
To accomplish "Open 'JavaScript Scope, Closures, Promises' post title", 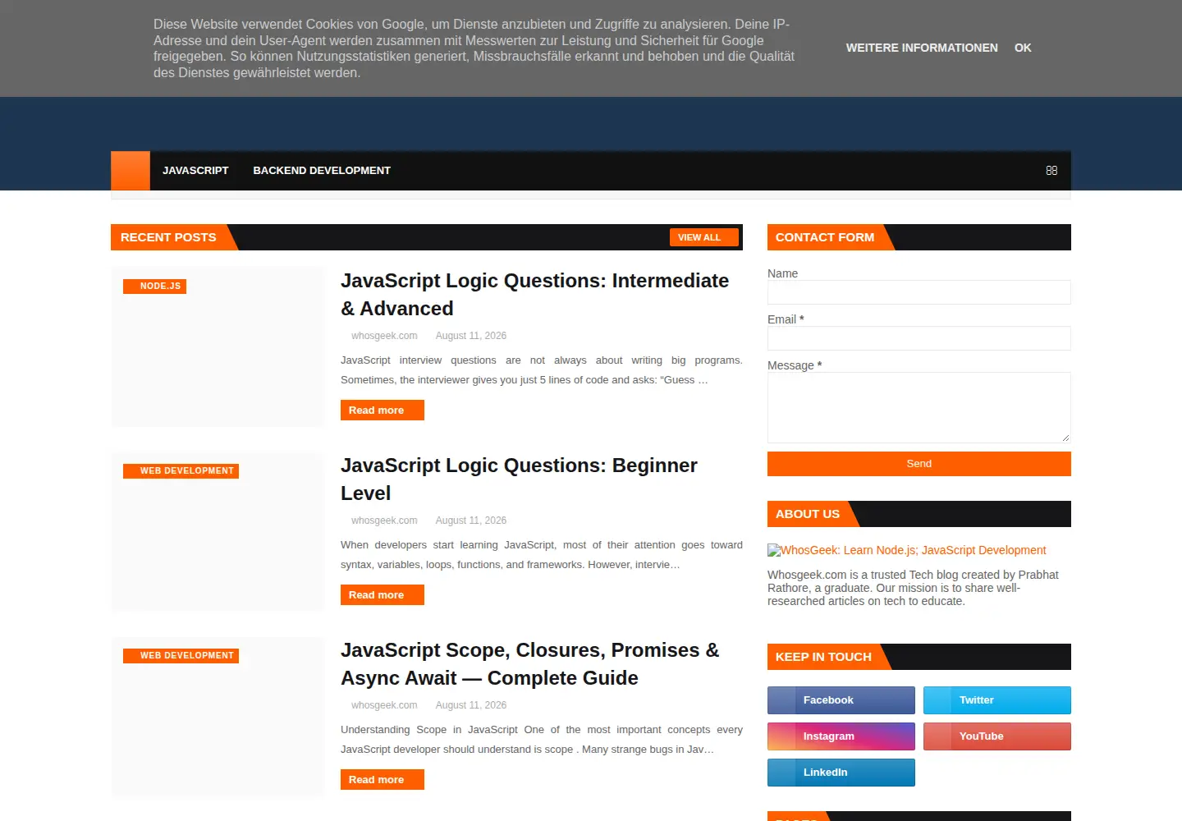I will click(530, 664).
